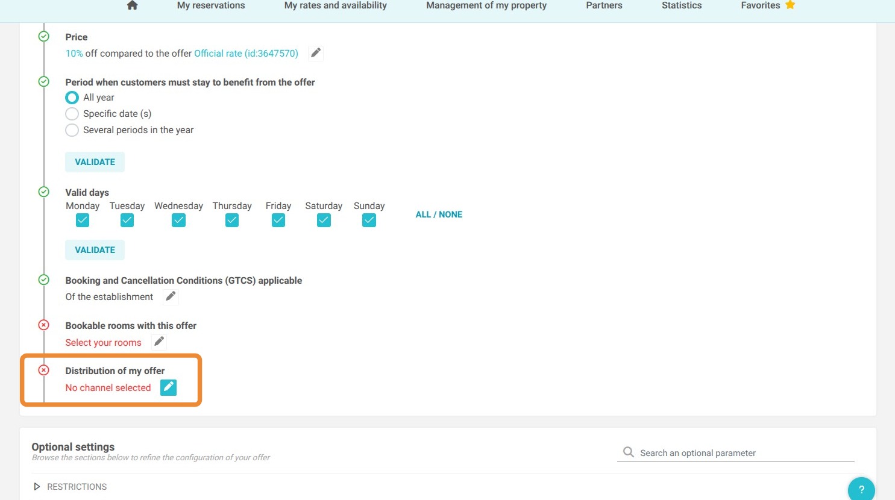Validate the stay period selection
Image resolution: width=895 pixels, height=500 pixels.
click(95, 162)
